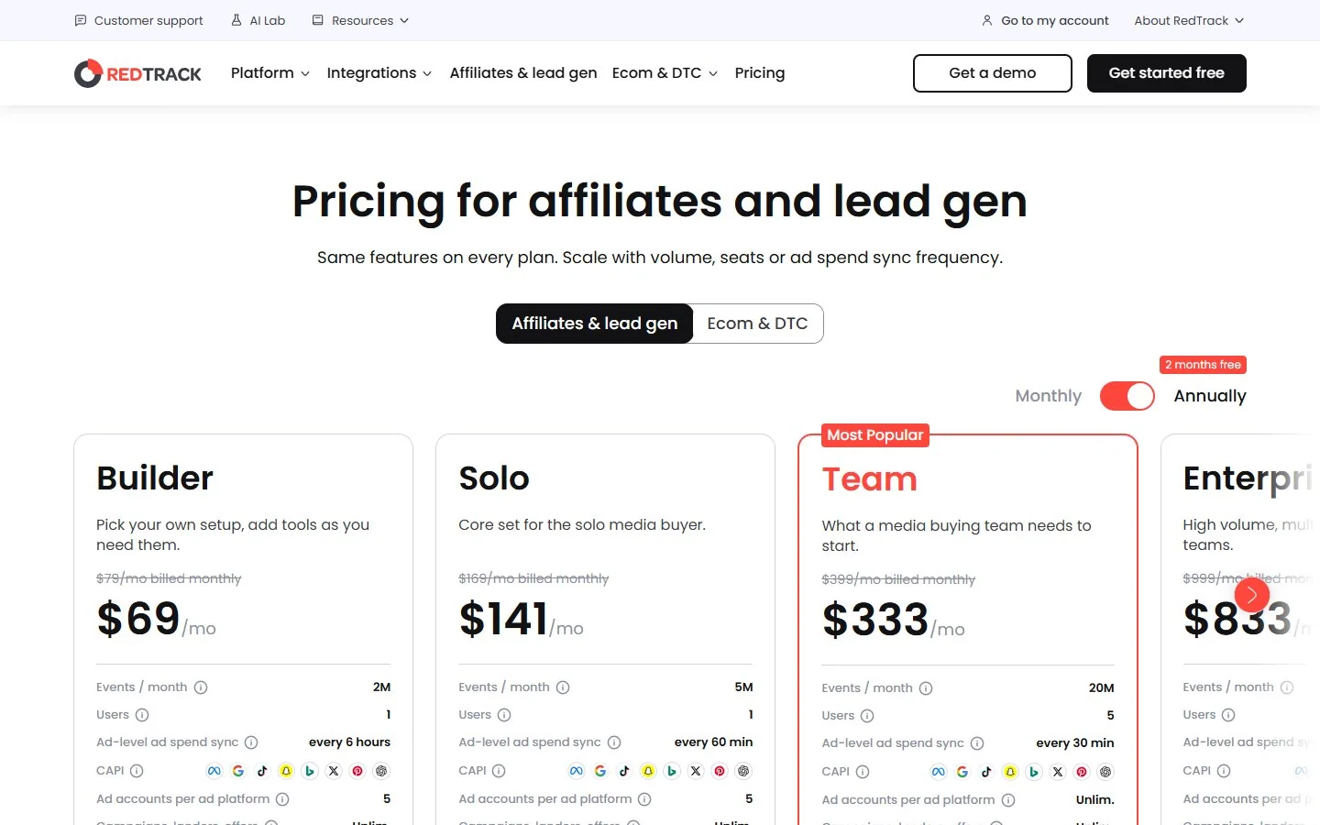This screenshot has height=825, width=1320.
Task: Expand the Integrations menu
Action: [379, 73]
